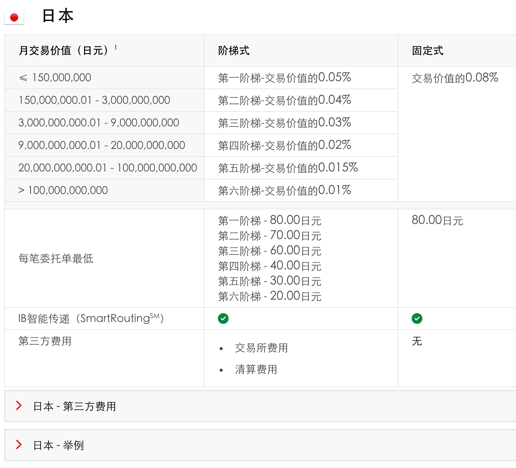Click the 第六阶梯-交易价值的0.01% cell
516x468 pixels.
285,190
